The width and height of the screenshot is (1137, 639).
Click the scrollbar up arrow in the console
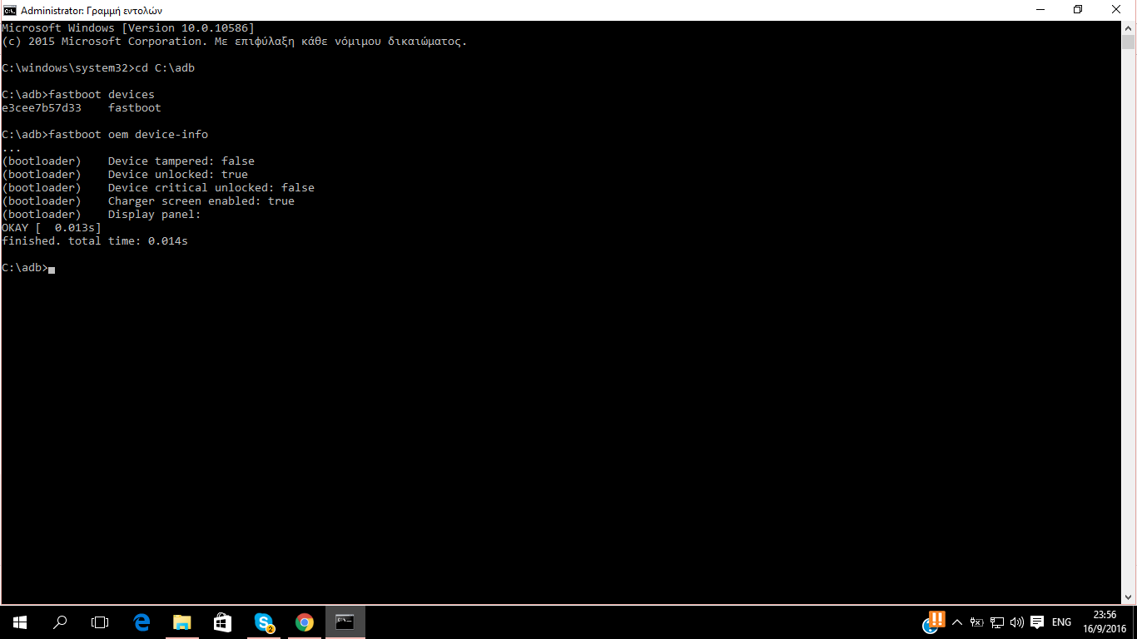pos(1128,27)
